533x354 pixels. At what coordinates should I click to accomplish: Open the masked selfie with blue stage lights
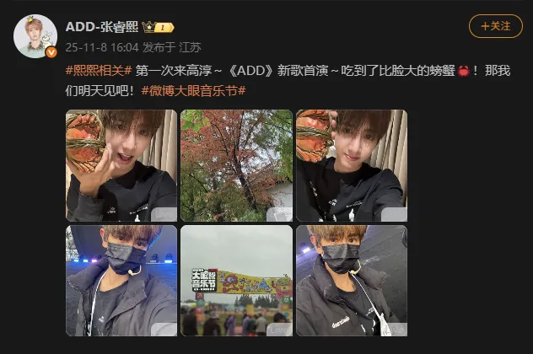(121, 281)
